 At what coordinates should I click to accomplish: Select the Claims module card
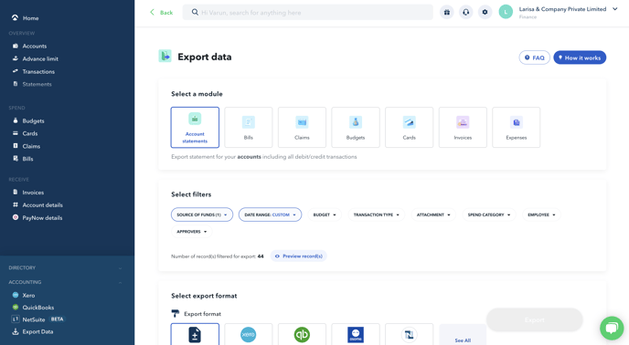tap(302, 128)
